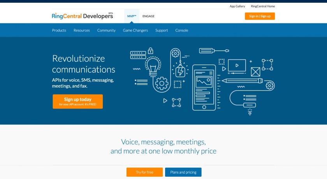Open the App Gallery link

[237, 6]
